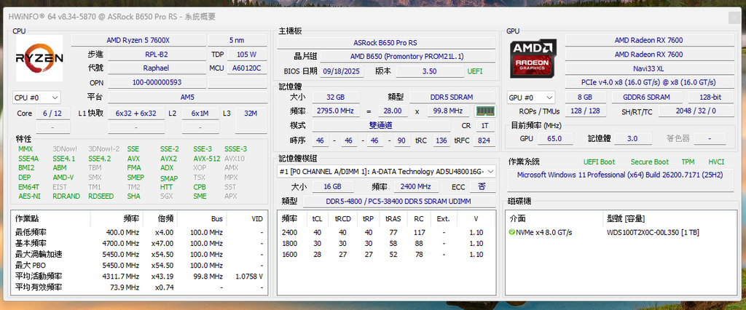Viewport: 746px width, 310px height.
Task: Click the 介面 column header in drives list
Action: [518, 218]
